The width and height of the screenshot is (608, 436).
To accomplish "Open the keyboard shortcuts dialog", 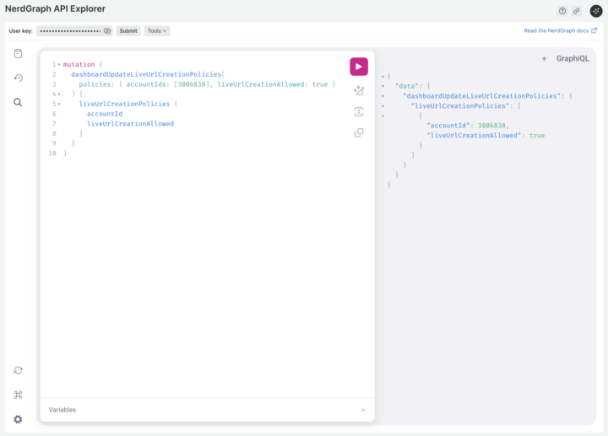I will click(18, 395).
